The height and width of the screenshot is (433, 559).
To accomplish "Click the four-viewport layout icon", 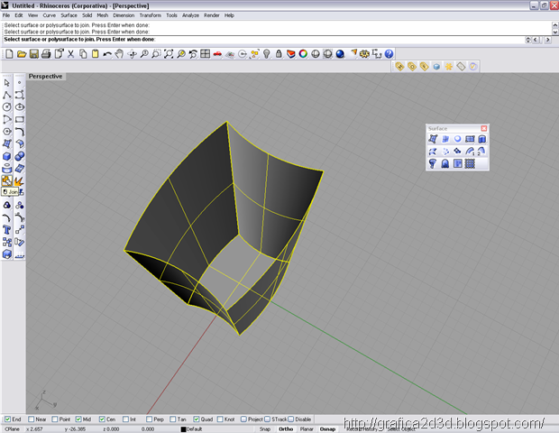I will tap(205, 54).
